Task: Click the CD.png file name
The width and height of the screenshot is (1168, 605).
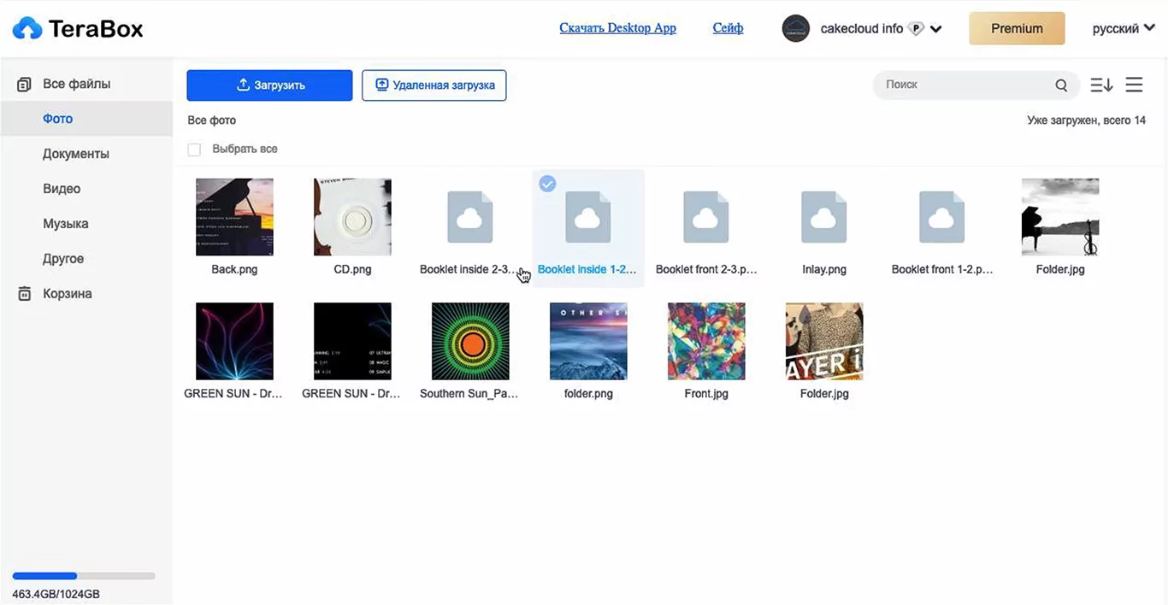Action: (x=352, y=269)
